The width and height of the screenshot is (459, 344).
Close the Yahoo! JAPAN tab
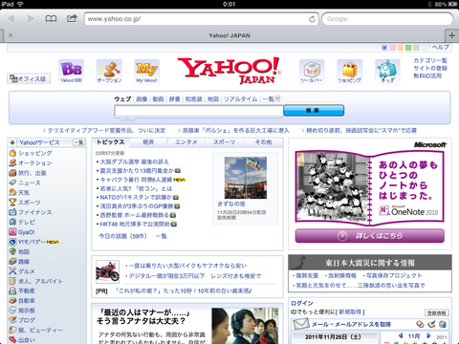click(11, 35)
